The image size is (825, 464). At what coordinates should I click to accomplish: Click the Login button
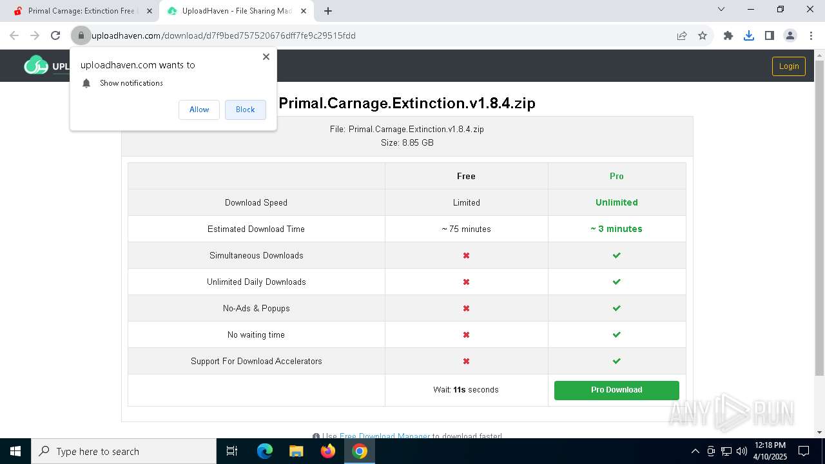[789, 66]
